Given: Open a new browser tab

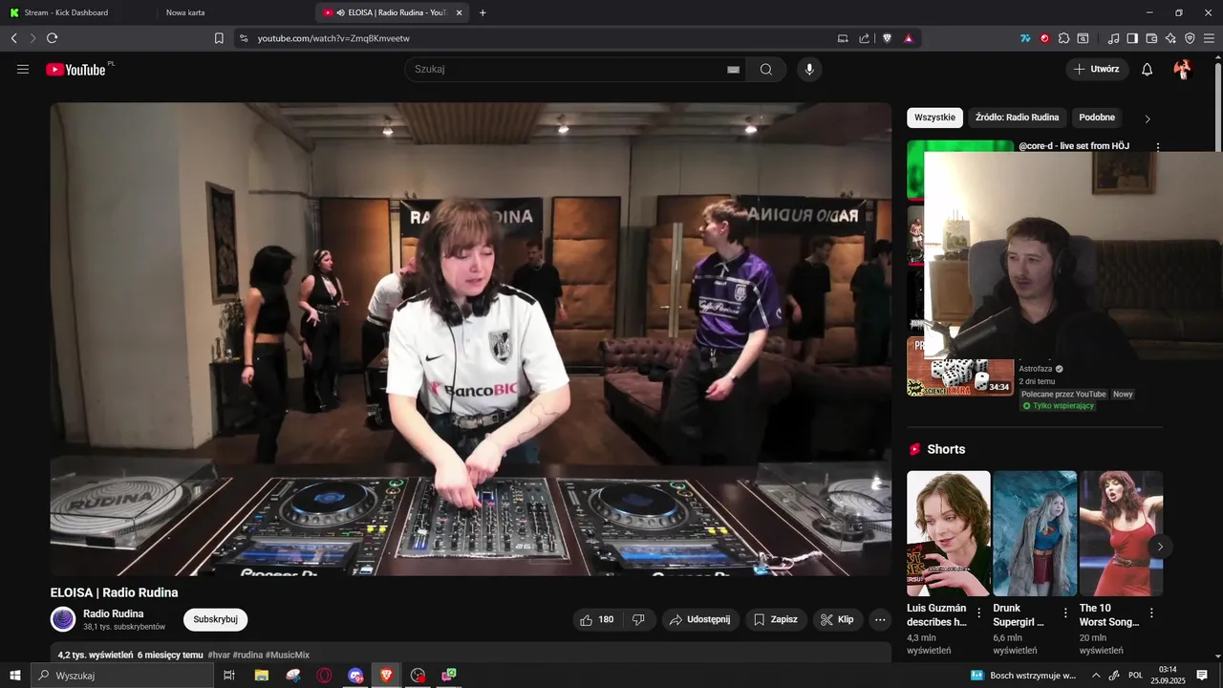Looking at the screenshot, I should click(x=483, y=12).
